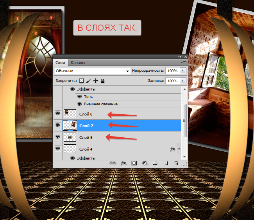Image resolution: width=254 pixels, height=220 pixels.
Task: Add a layer mask with mask icon
Action: point(134,163)
